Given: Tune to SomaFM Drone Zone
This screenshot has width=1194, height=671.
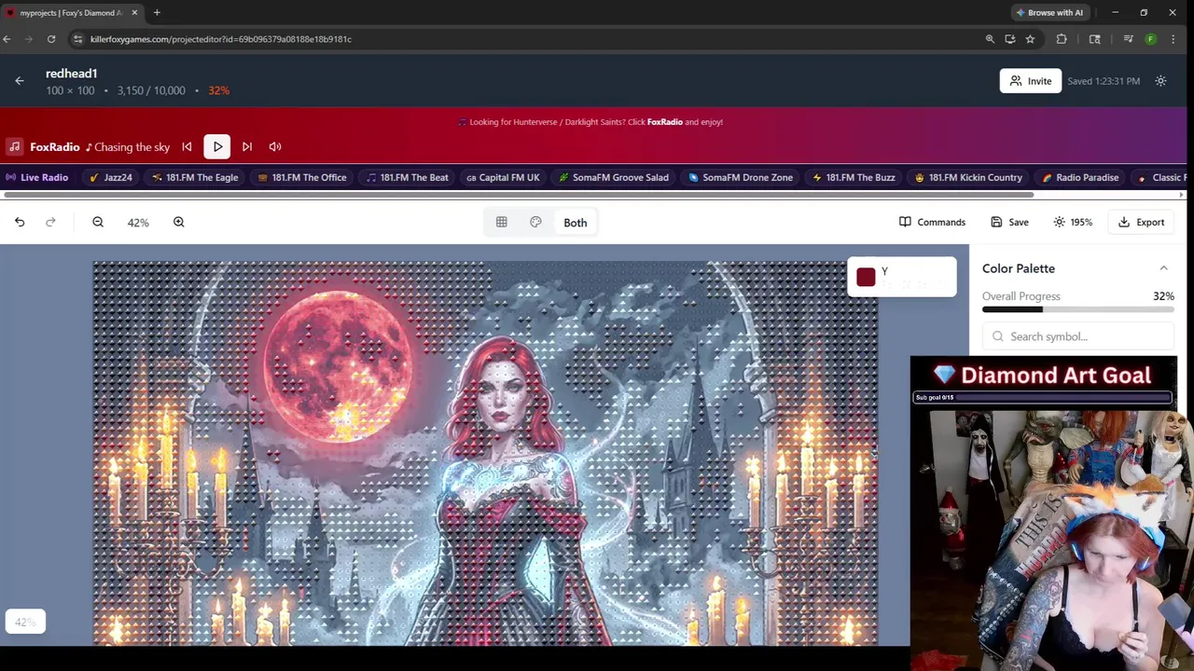Looking at the screenshot, I should coord(741,177).
